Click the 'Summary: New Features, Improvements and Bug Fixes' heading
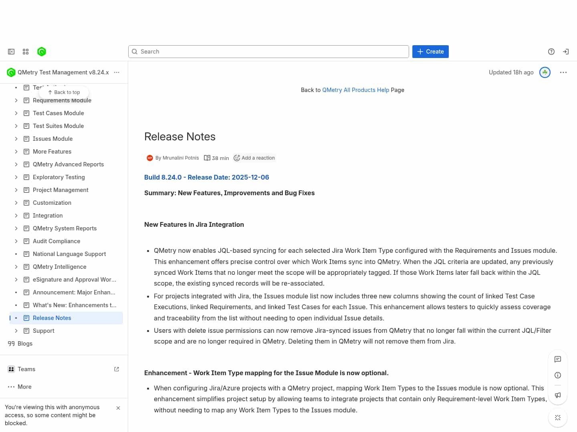Viewport: 577px width, 432px height. (230, 193)
